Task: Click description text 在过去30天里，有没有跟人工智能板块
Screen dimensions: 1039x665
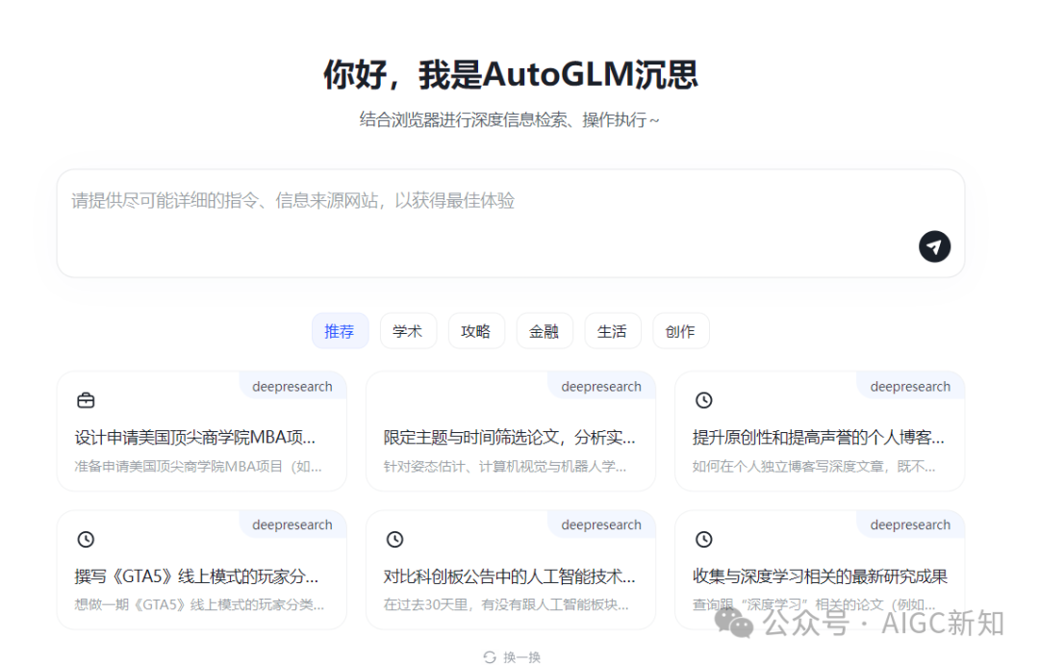Action: [506, 604]
